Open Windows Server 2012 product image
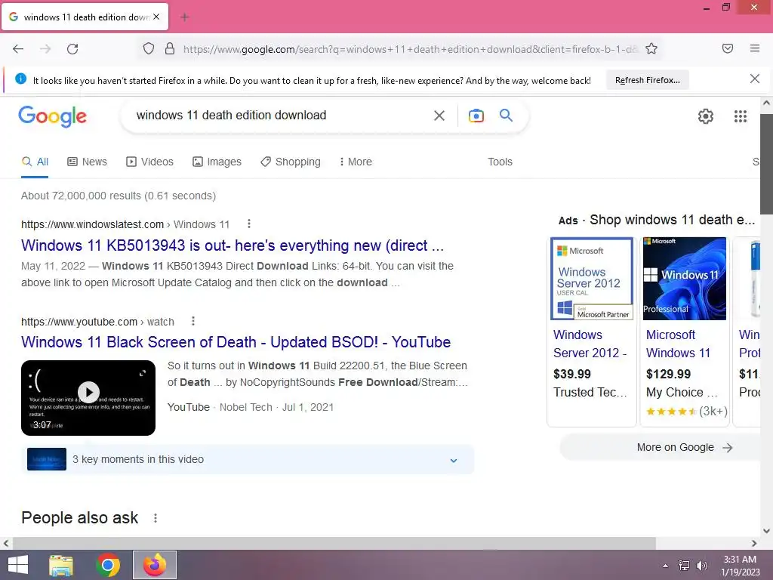The image size is (773, 580). [x=592, y=279]
